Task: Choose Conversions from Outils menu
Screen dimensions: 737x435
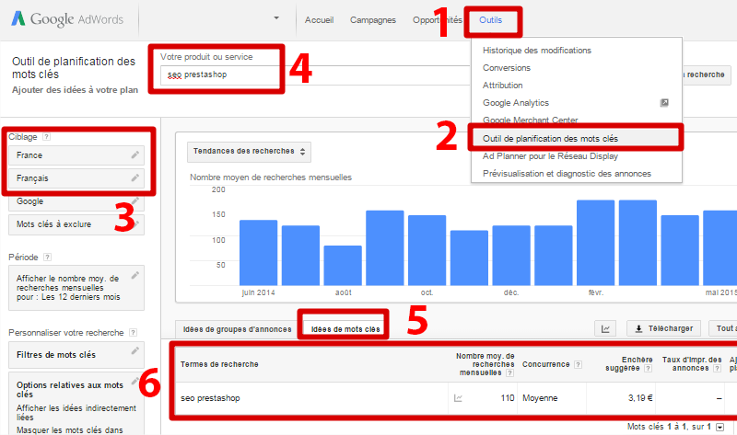Action: (x=506, y=67)
